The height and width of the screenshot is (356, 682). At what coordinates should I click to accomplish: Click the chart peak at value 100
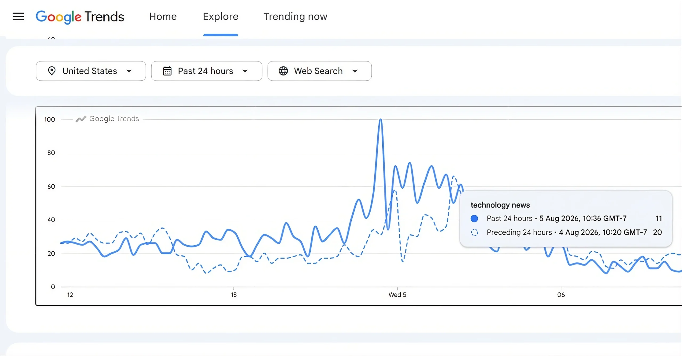click(381, 120)
